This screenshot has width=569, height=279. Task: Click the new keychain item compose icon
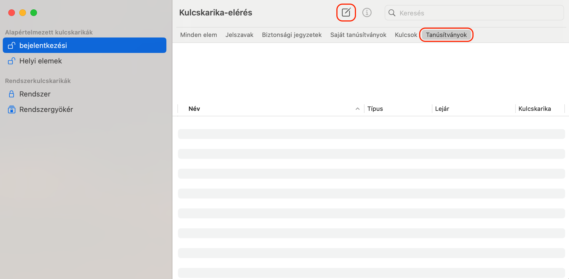tap(346, 12)
